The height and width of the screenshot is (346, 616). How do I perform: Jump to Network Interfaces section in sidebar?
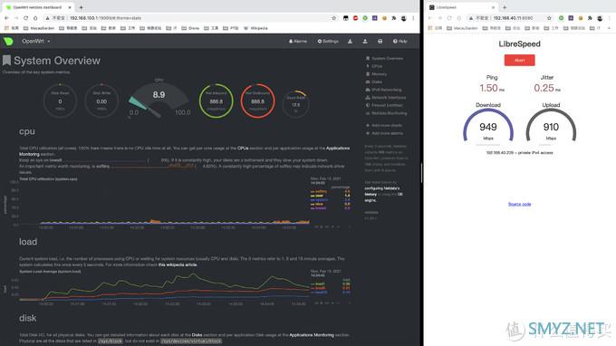[386, 98]
